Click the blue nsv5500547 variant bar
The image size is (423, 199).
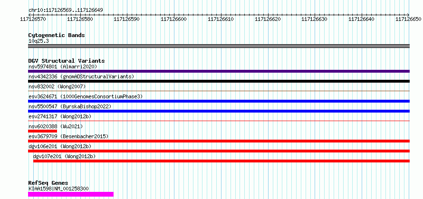(x=219, y=111)
